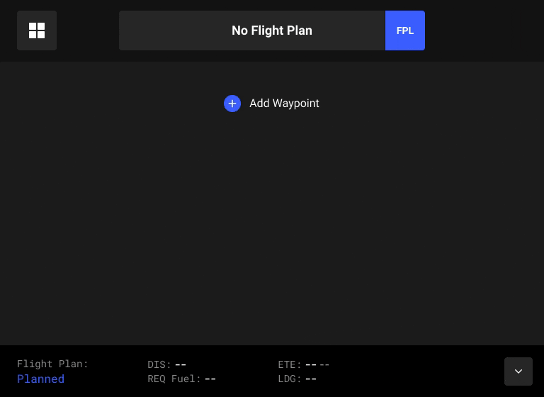The height and width of the screenshot is (397, 544).
Task: Click the REQ Fuel label
Action: [174, 379]
